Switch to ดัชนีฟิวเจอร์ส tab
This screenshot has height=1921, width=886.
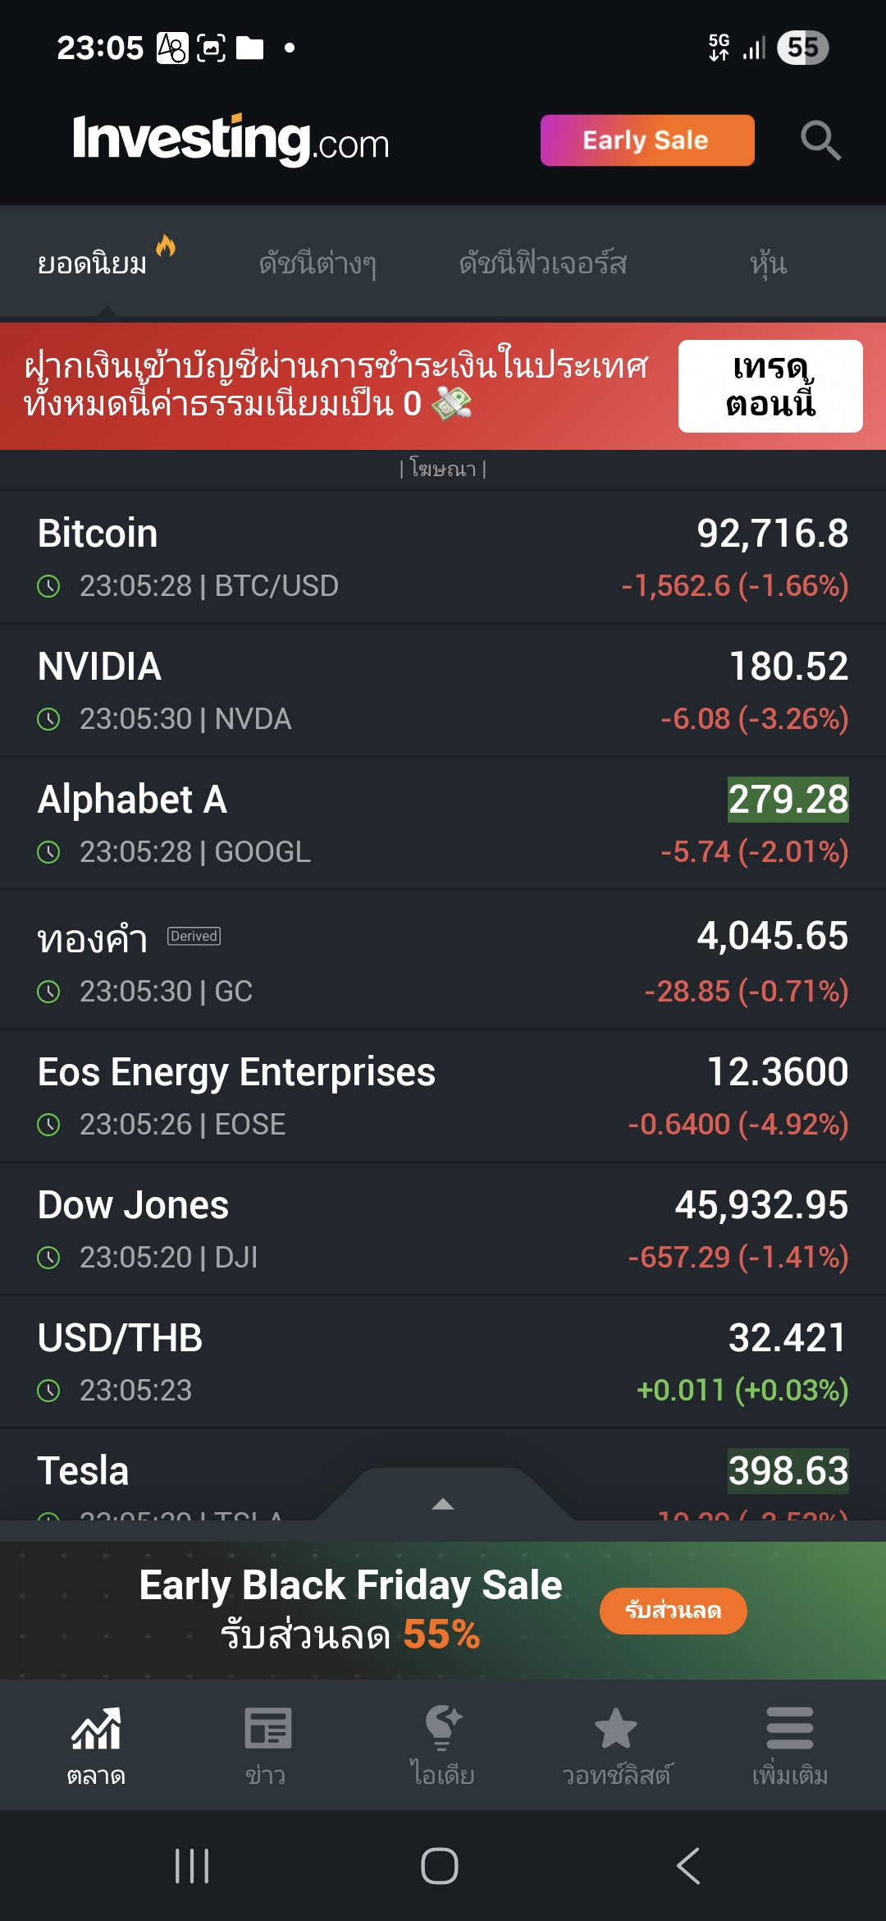pos(542,264)
